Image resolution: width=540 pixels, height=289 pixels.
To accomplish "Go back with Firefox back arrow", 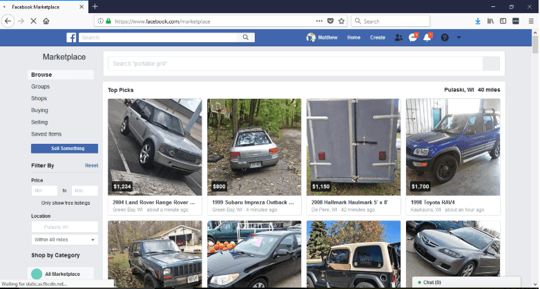I will [8, 21].
